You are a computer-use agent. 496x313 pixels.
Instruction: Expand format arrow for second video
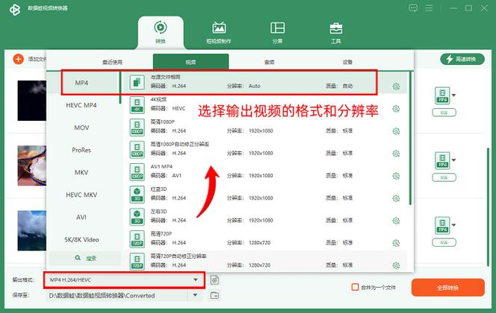coord(453,160)
